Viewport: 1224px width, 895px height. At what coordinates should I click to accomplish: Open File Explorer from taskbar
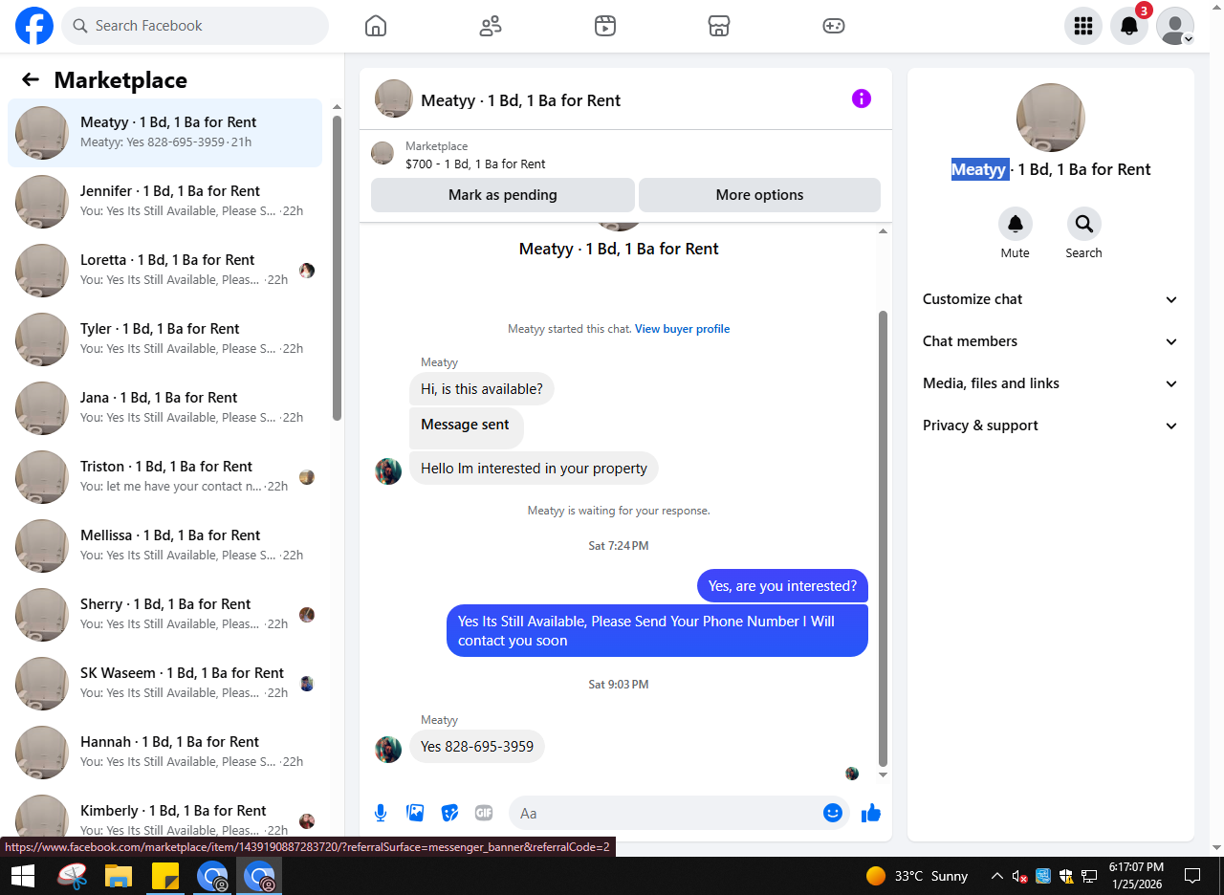coord(119,876)
